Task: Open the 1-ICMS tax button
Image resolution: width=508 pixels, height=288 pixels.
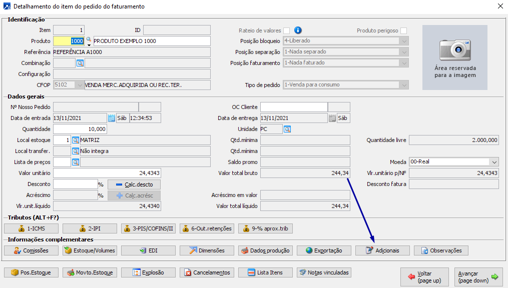Action: (32, 228)
